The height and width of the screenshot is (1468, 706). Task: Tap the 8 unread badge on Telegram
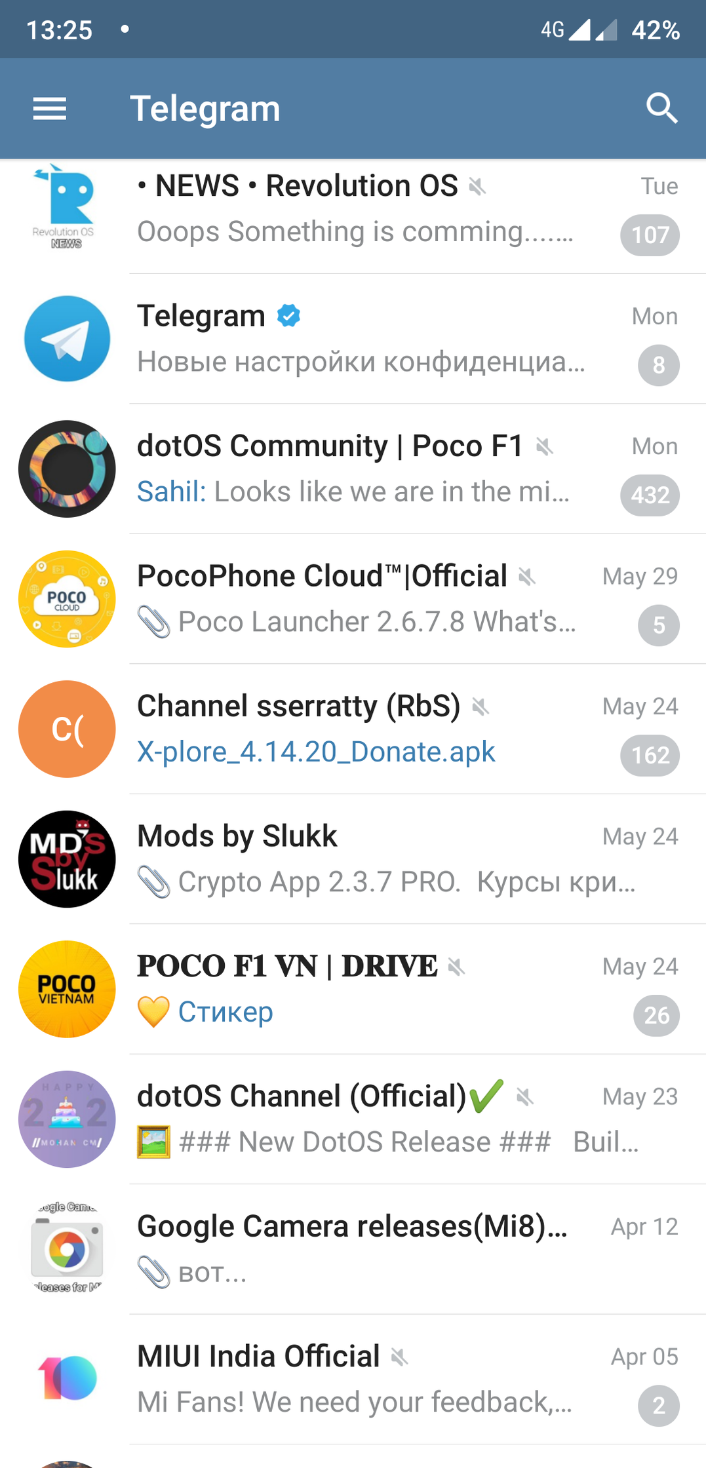pyautogui.click(x=659, y=365)
